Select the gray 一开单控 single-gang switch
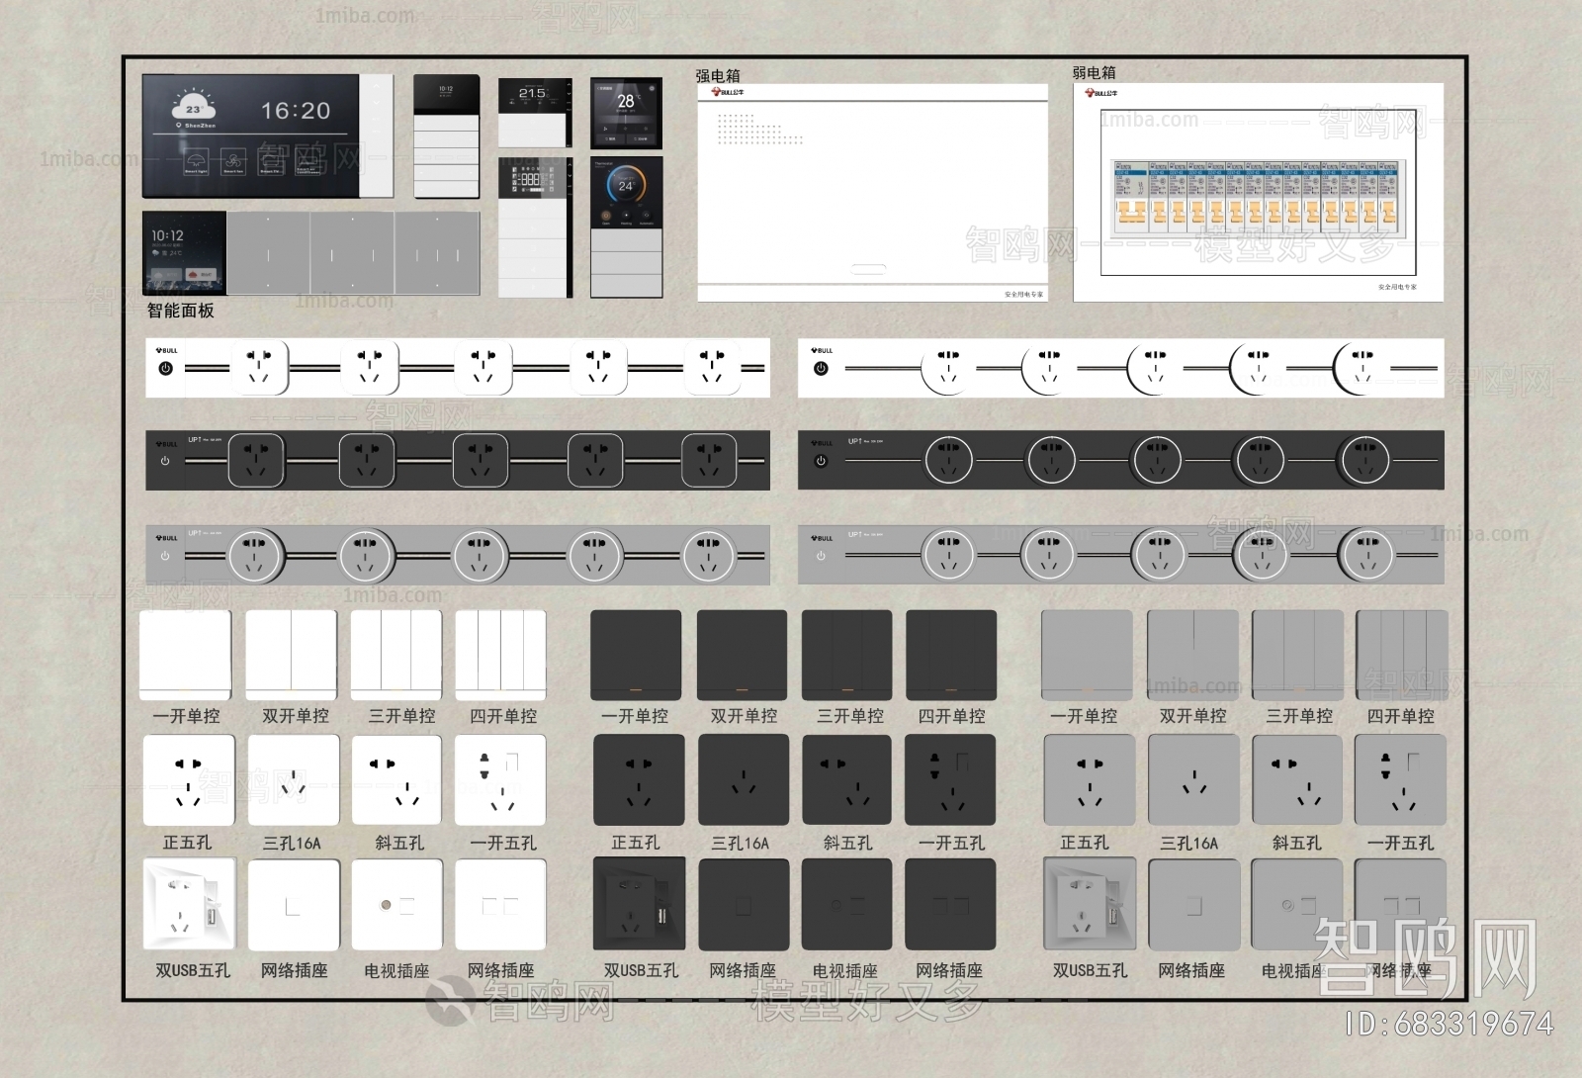This screenshot has height=1078, width=1582. 1087,655
